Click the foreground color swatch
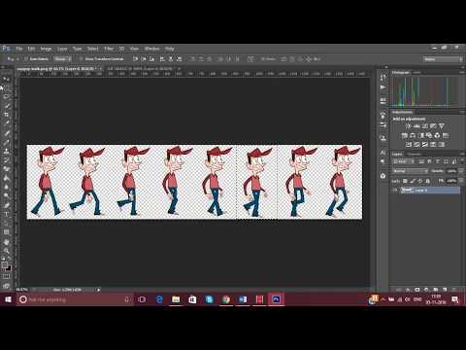 5,264
